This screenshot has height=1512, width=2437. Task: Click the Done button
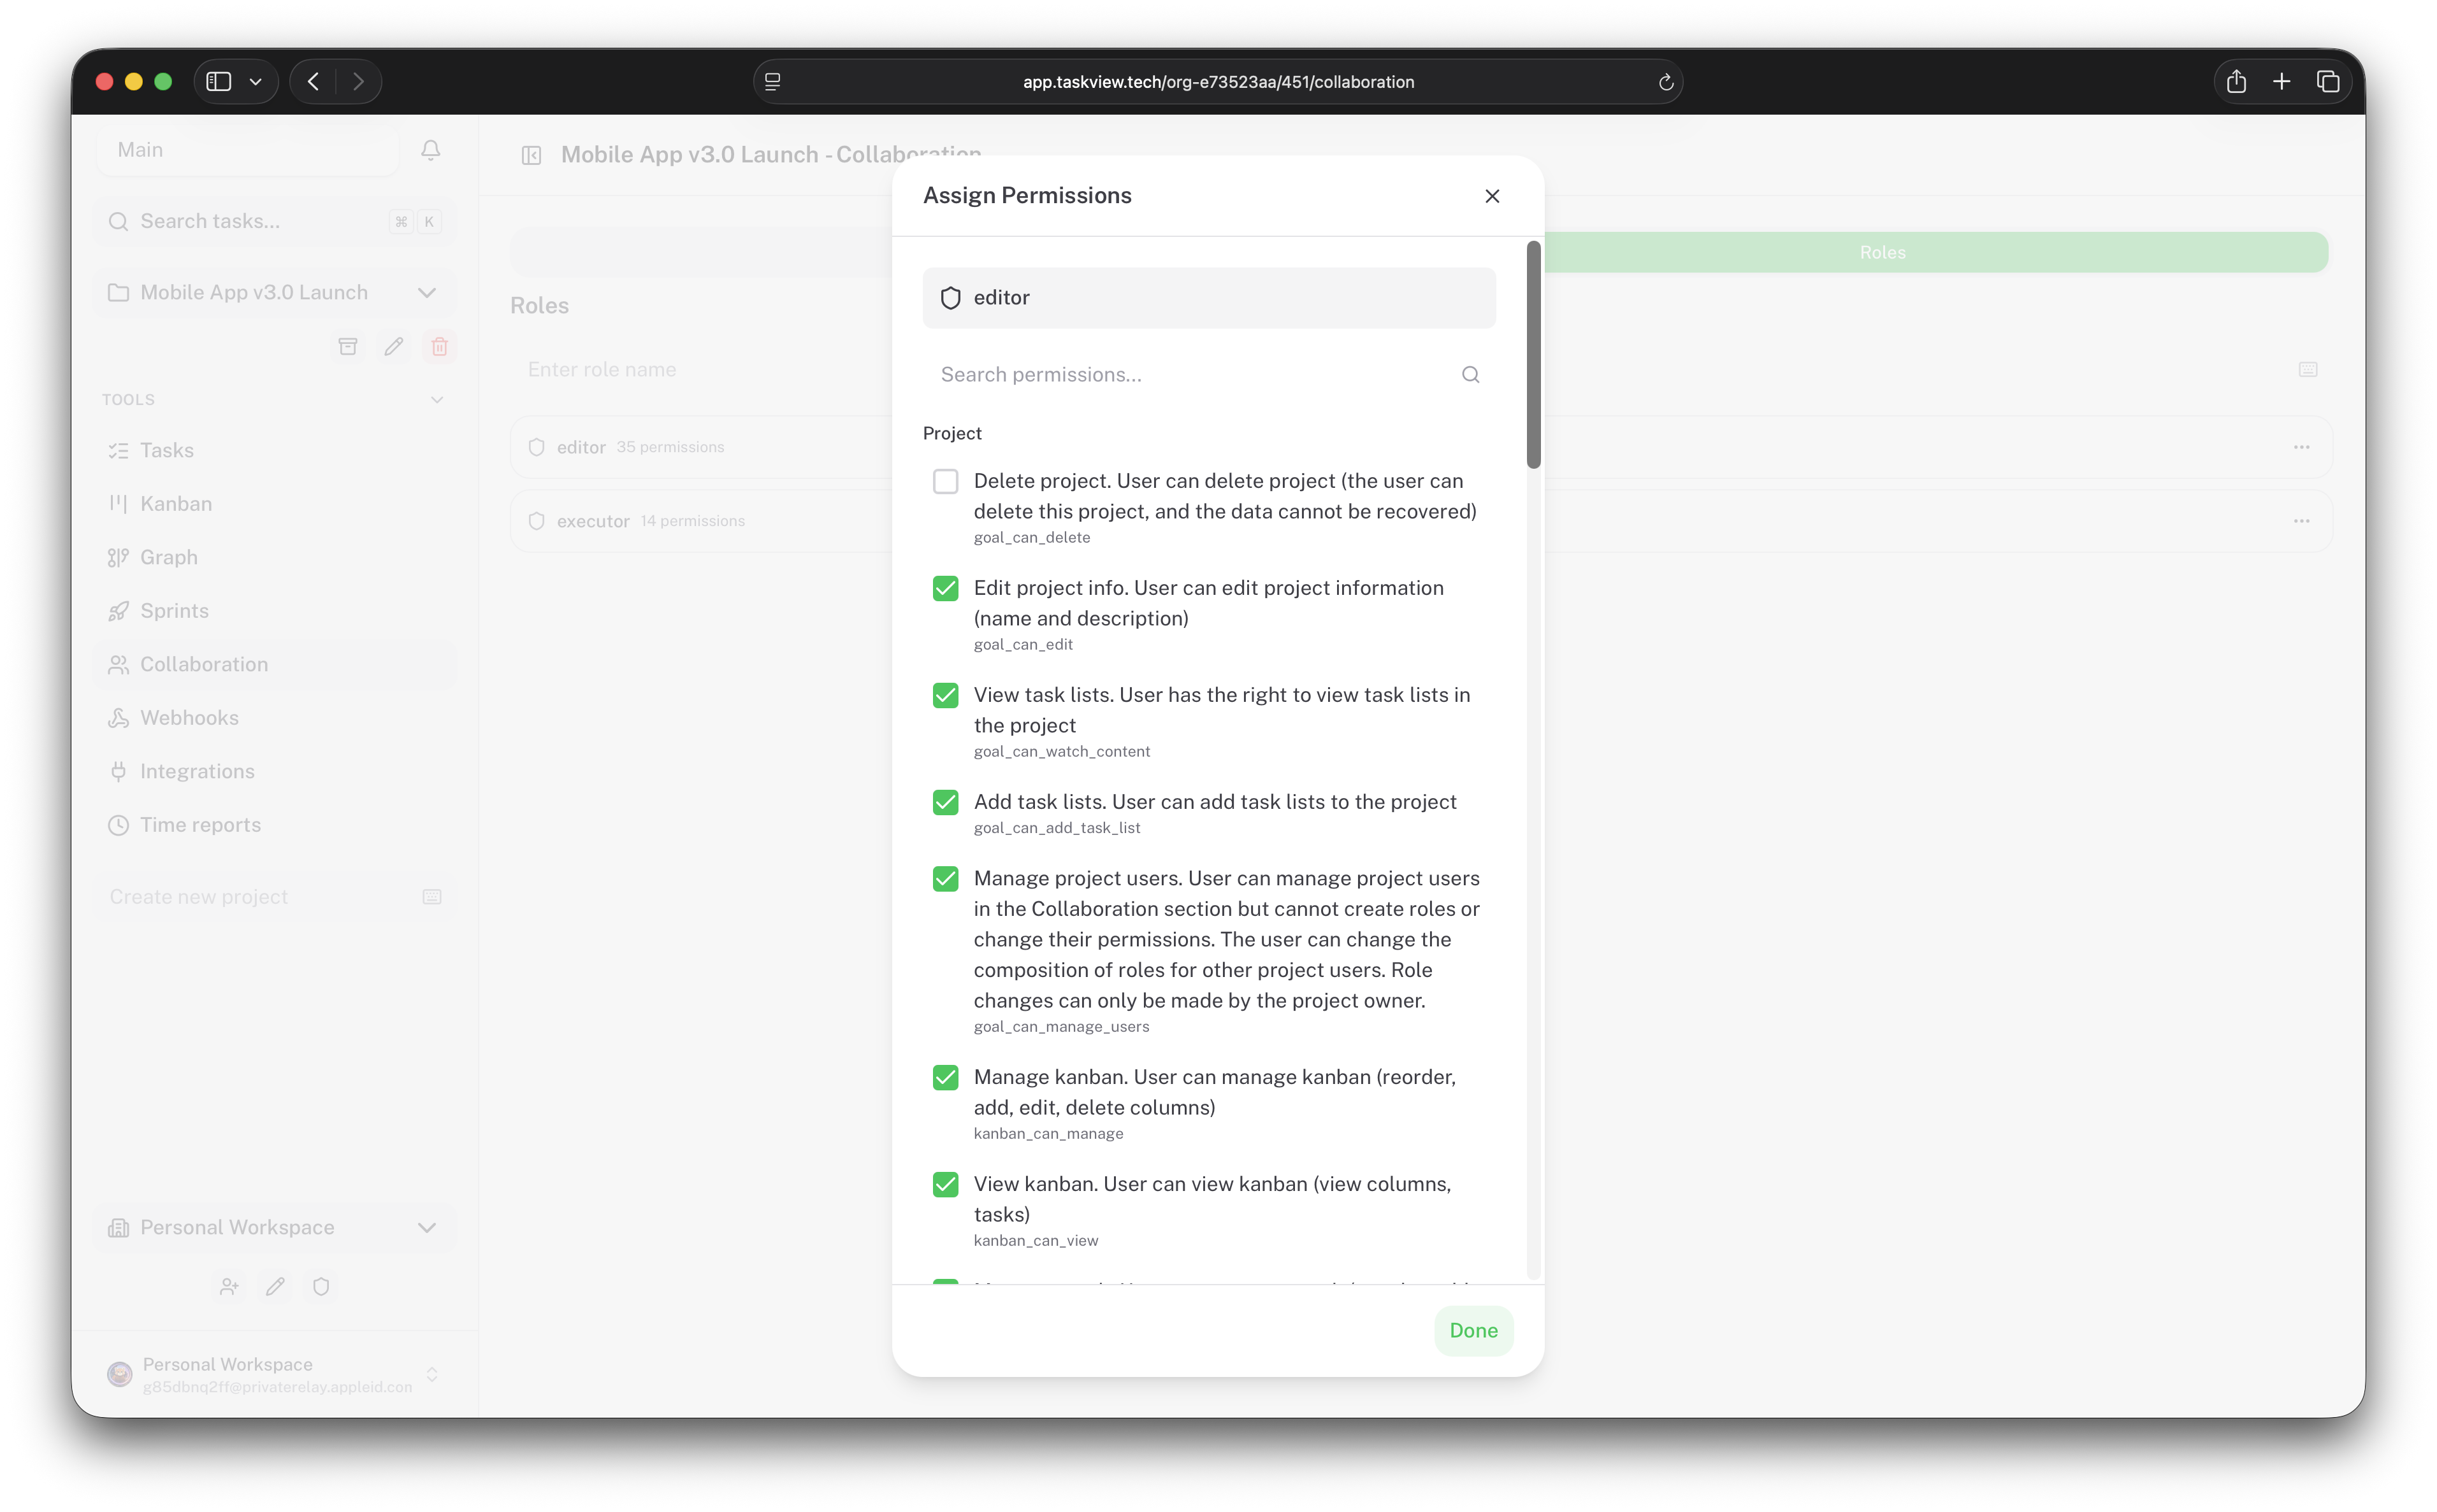tap(1473, 1330)
